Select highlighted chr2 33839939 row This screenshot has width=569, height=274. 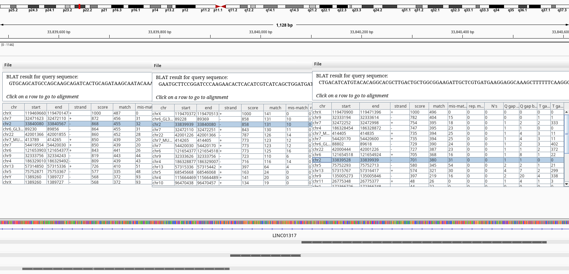tap(232, 124)
